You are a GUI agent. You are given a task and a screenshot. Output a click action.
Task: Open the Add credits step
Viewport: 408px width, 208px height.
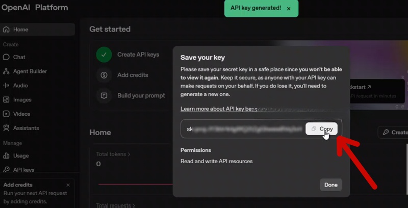pyautogui.click(x=133, y=75)
